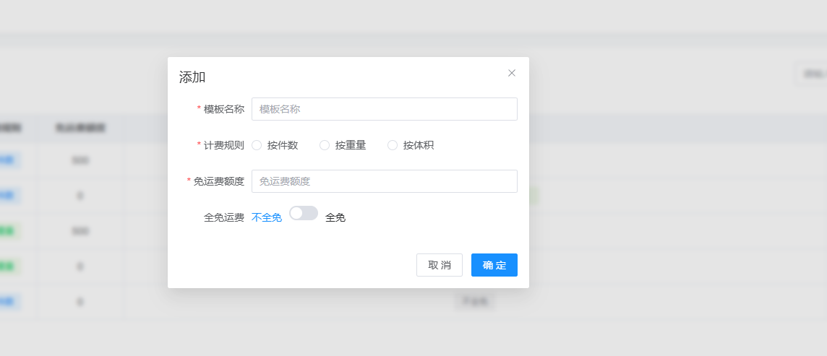Viewport: 827px width, 356px height.
Task: Click the 免运费额度 form label
Action: click(218, 181)
